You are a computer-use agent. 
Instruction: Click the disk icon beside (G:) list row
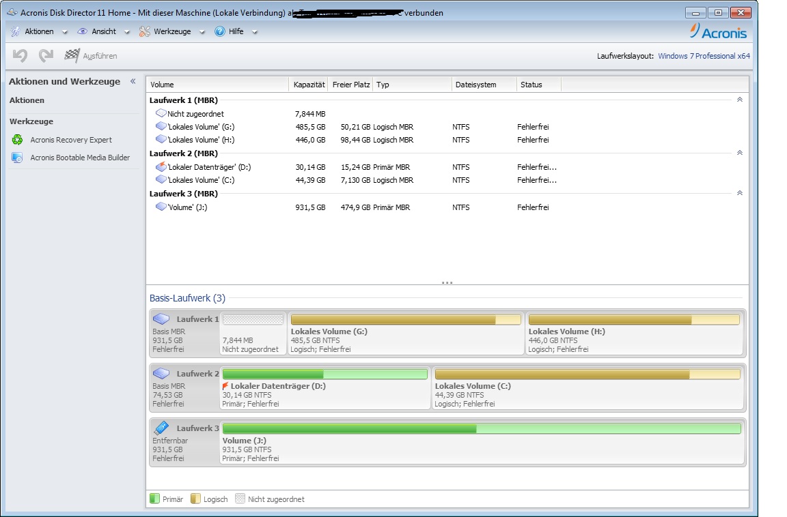[161, 126]
